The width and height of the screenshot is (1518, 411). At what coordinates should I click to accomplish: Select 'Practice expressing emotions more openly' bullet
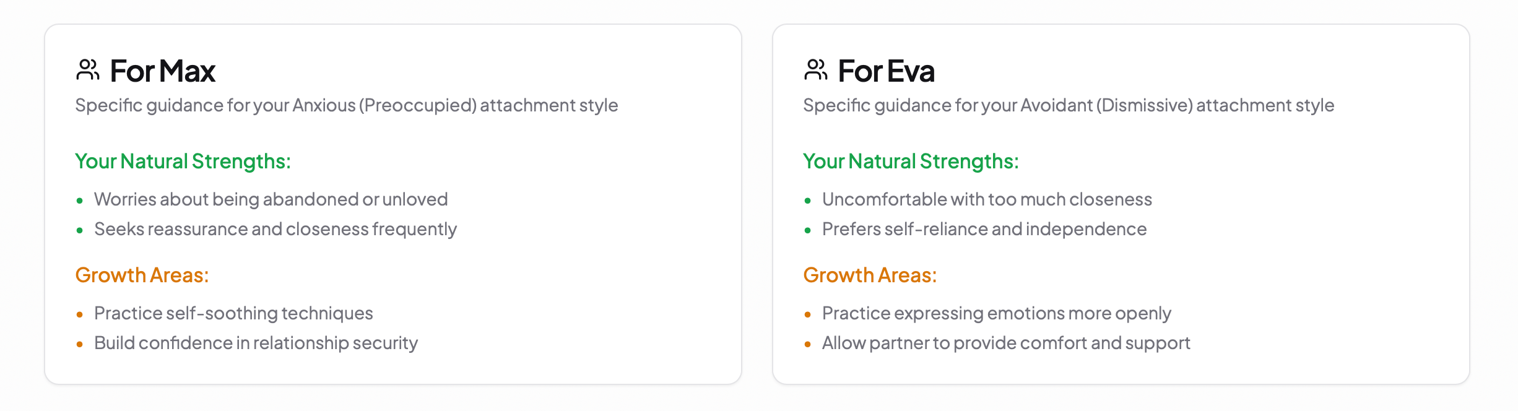pos(997,313)
